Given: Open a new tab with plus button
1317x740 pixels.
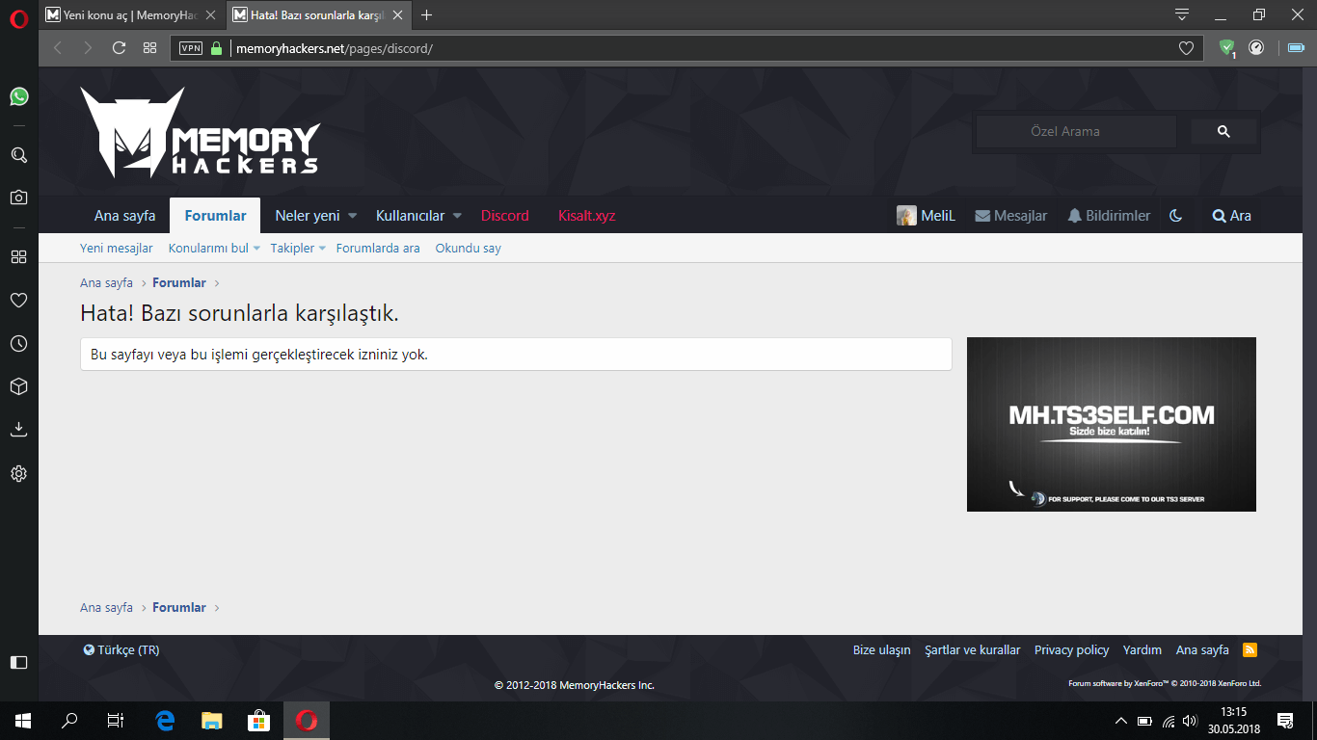Looking at the screenshot, I should (x=427, y=14).
